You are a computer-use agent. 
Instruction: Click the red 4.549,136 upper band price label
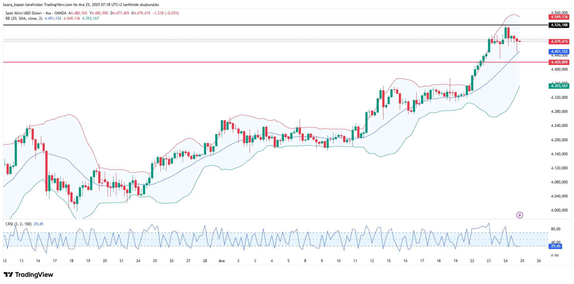tap(559, 17)
